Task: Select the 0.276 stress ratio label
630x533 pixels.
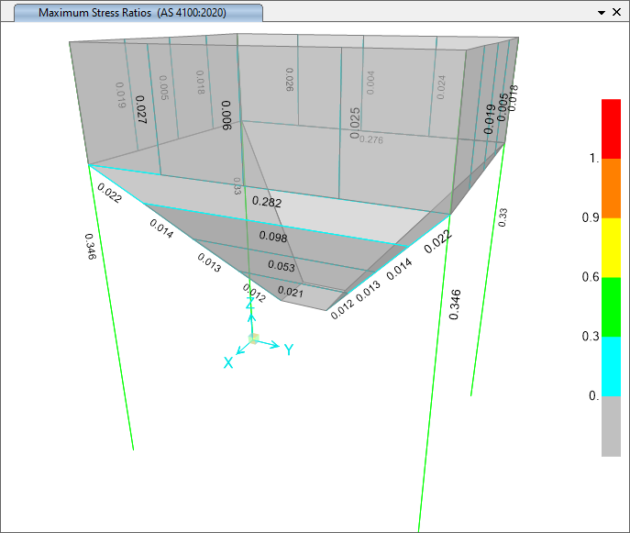Action: (x=371, y=139)
